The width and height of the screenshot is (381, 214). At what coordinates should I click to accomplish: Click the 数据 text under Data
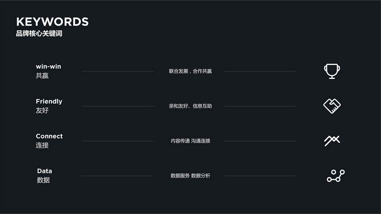coord(43,180)
